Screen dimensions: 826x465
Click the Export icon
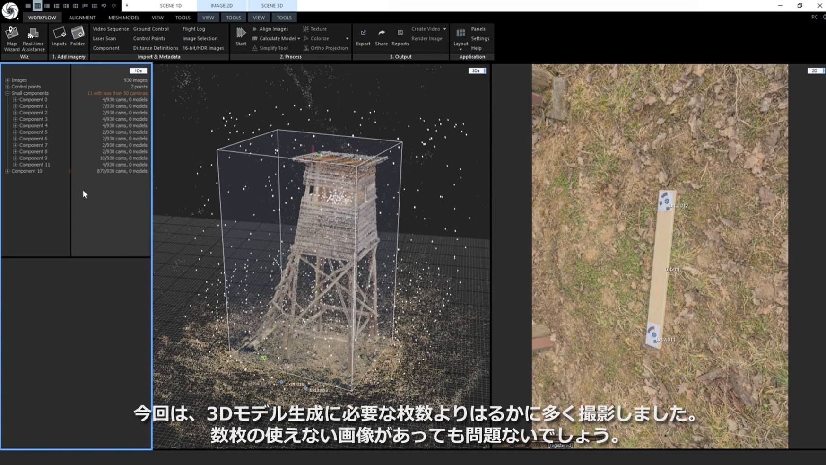tap(363, 33)
